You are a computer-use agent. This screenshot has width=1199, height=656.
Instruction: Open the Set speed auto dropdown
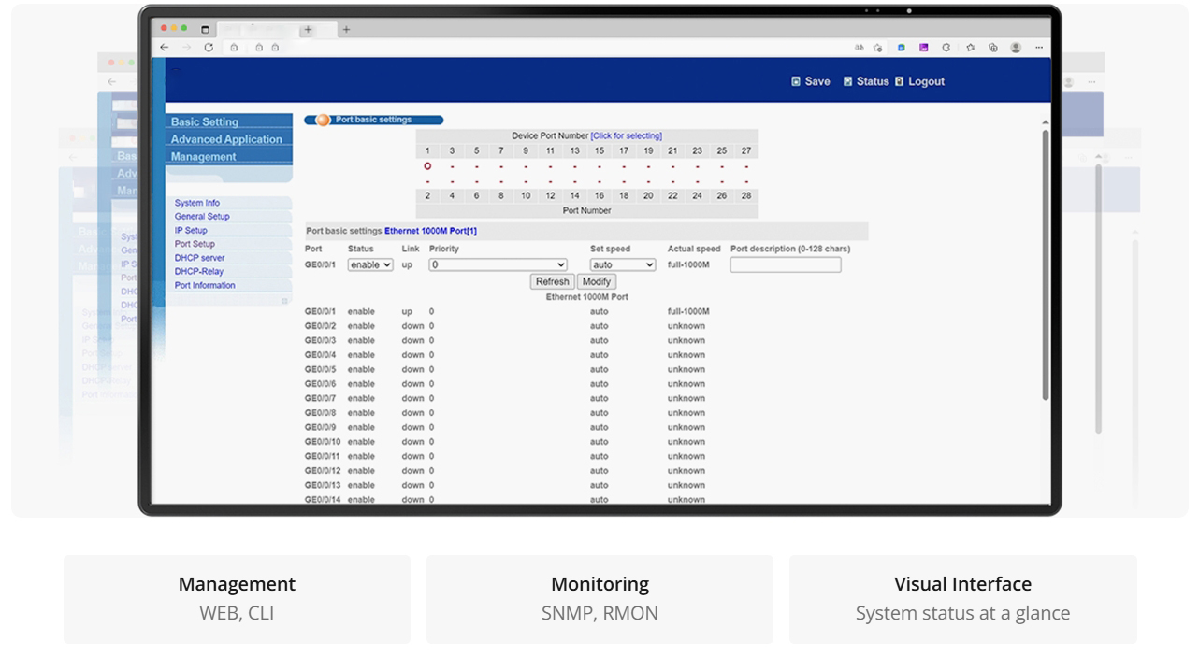(623, 265)
